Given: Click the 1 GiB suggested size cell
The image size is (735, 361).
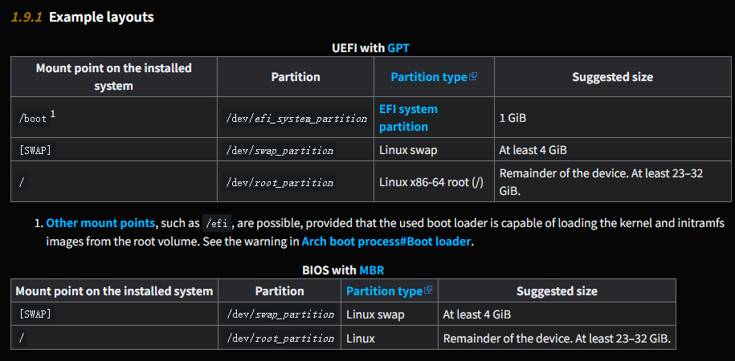Looking at the screenshot, I should point(512,118).
